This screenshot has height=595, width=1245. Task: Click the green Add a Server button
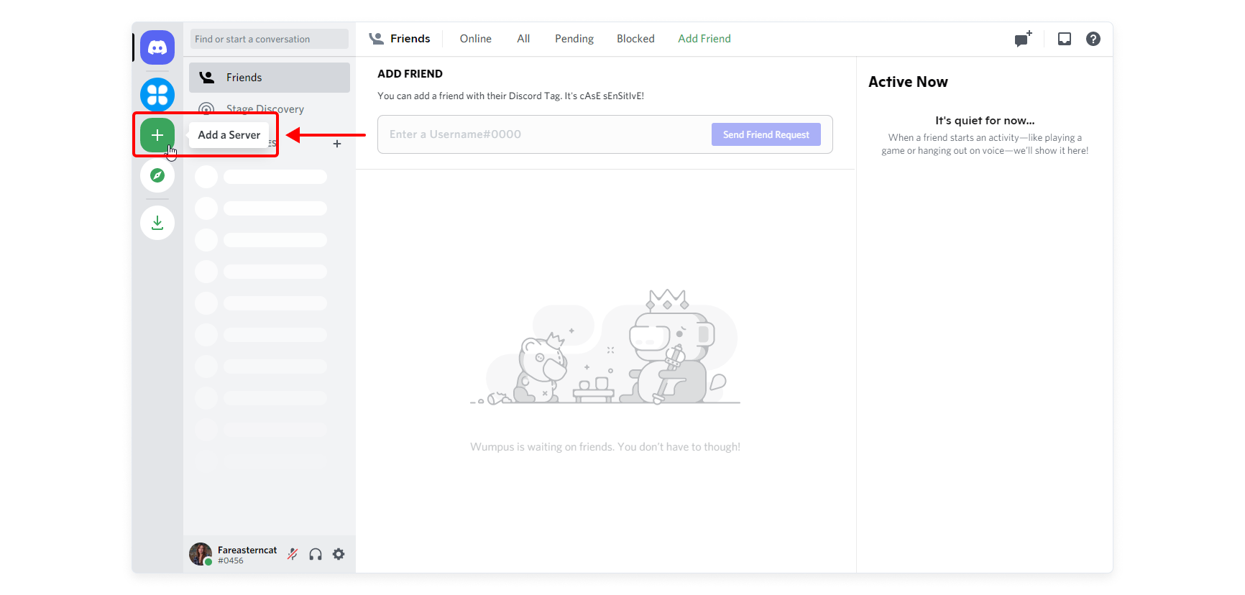coord(157,135)
